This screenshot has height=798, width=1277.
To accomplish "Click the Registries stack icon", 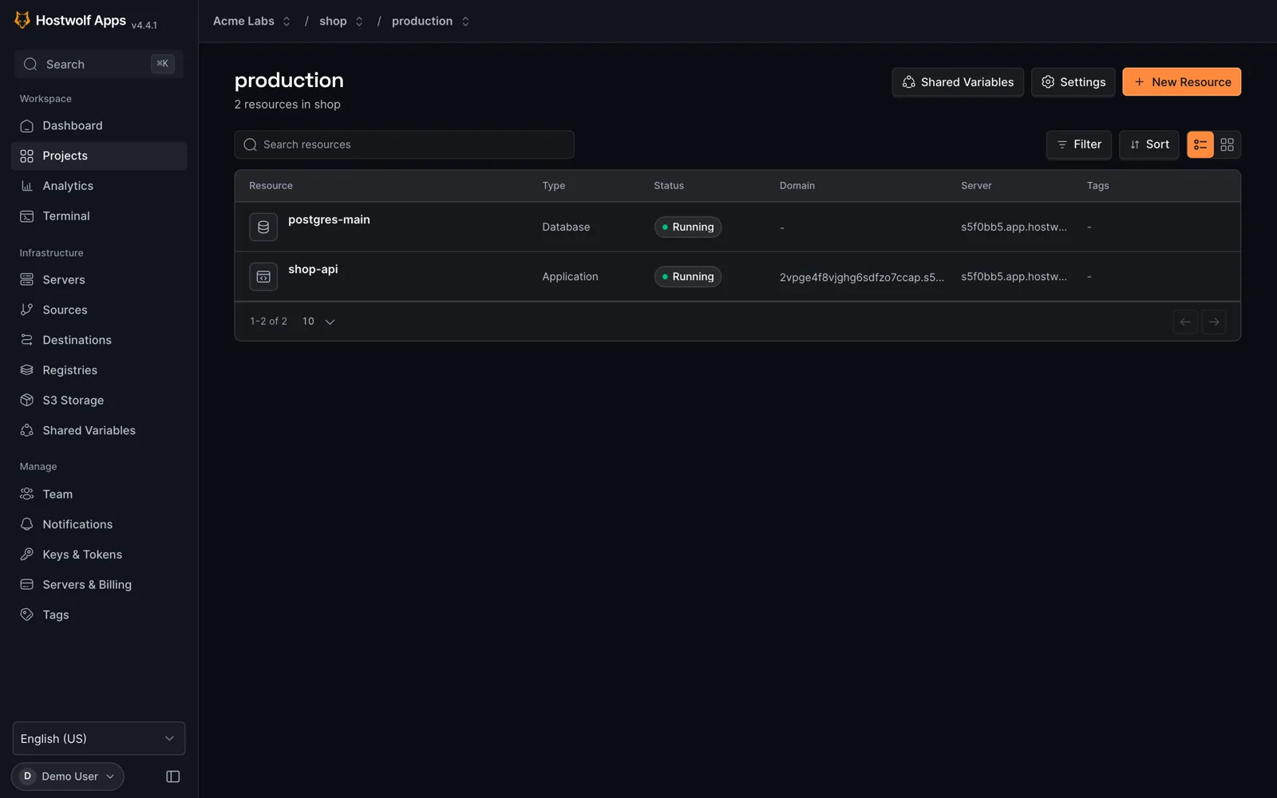I will tap(27, 370).
